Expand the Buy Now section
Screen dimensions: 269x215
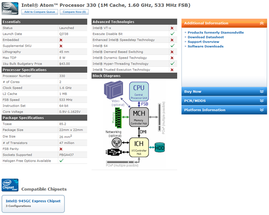click(x=224, y=91)
